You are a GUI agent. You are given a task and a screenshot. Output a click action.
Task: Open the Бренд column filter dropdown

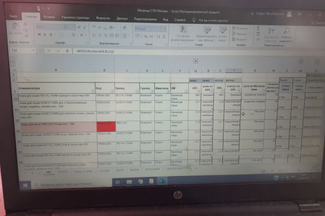pos(137,91)
